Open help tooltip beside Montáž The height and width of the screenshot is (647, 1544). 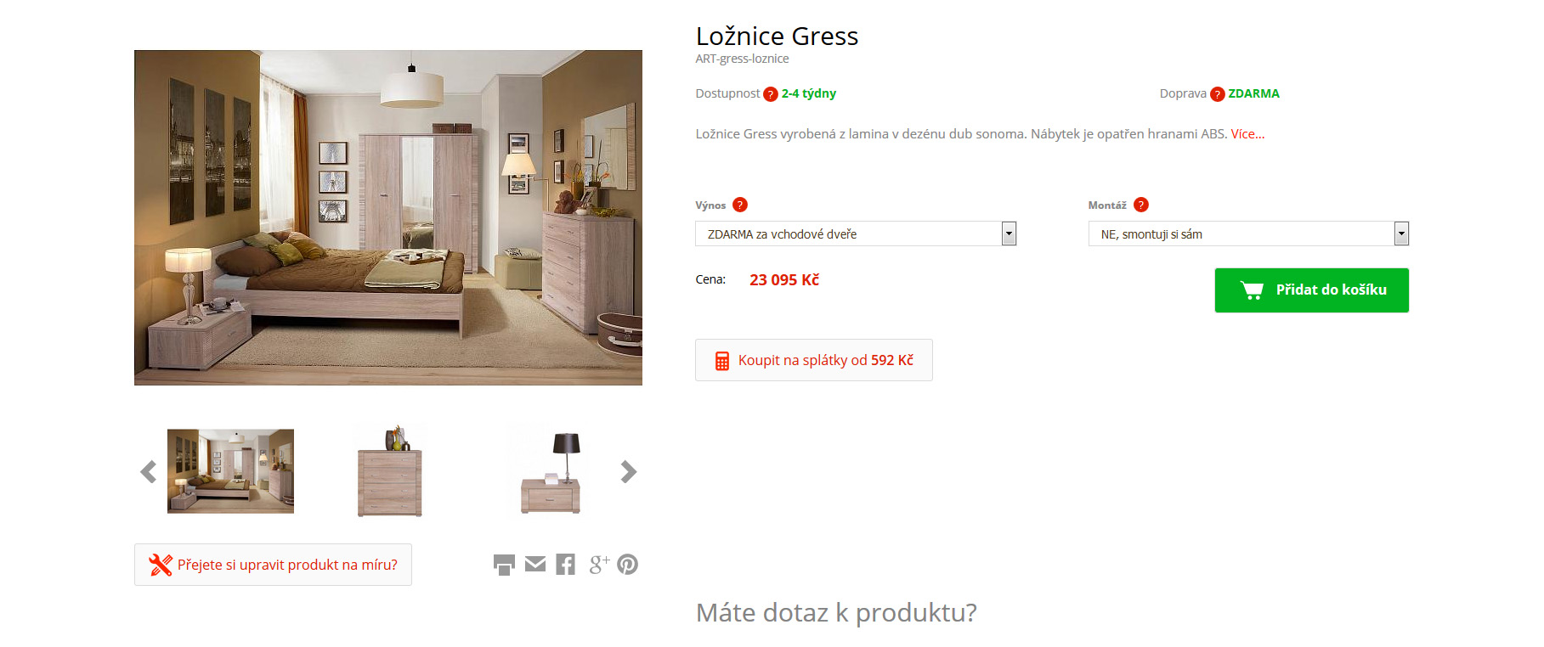pos(1141,205)
